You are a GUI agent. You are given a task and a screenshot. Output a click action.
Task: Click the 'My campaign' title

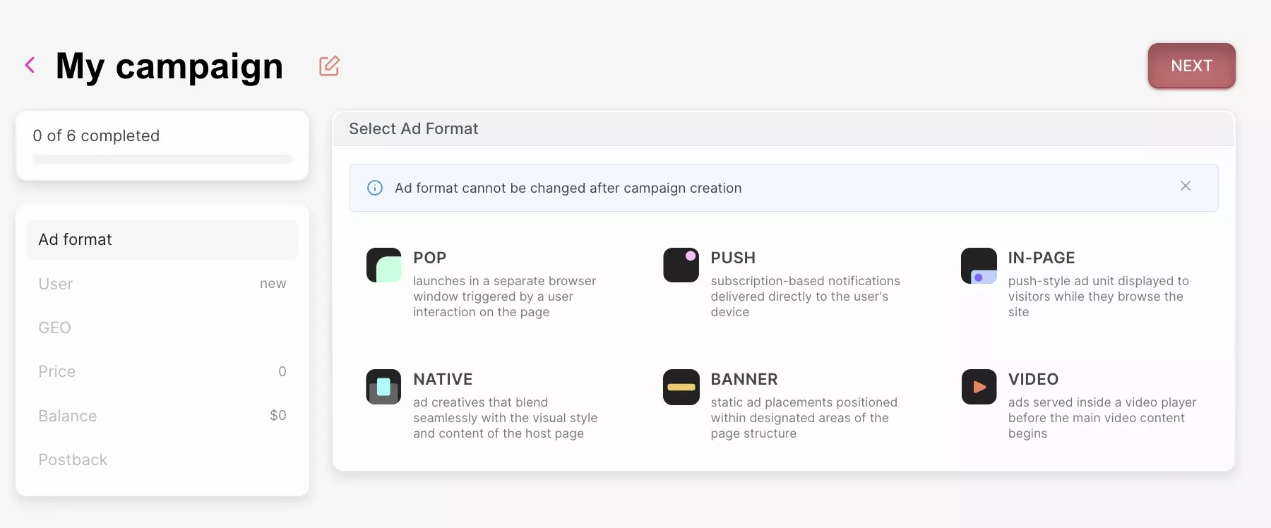(x=169, y=66)
